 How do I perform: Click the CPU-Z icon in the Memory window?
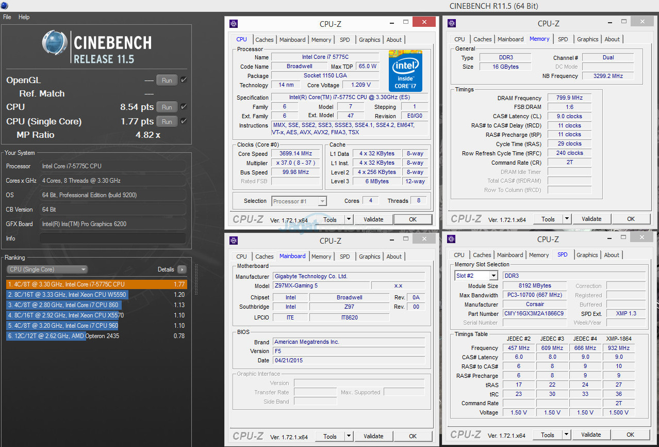point(452,23)
